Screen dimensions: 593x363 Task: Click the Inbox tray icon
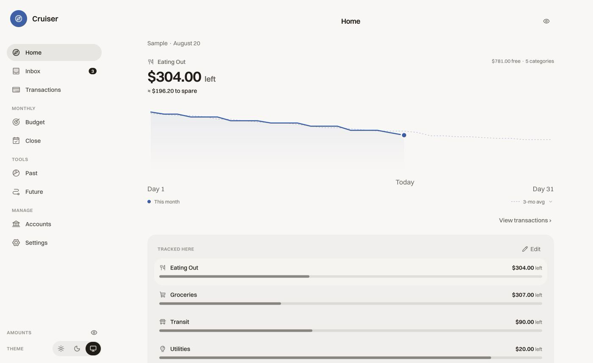(16, 71)
